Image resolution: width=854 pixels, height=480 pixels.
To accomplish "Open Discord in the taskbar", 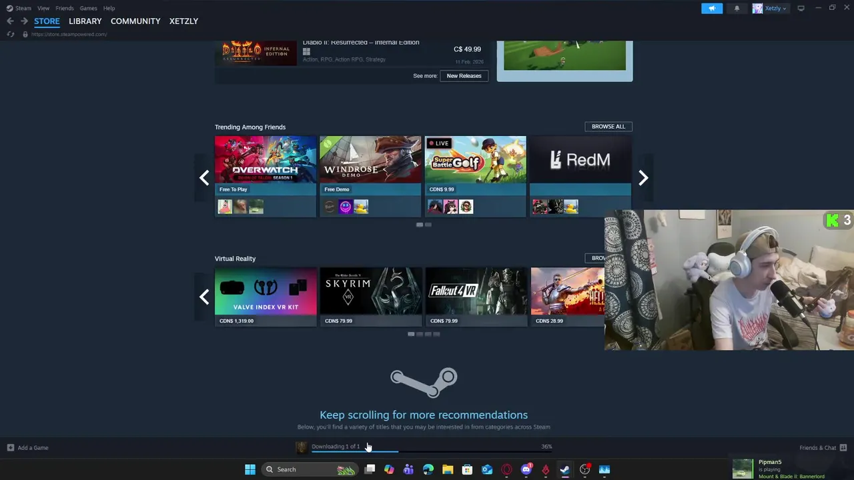I will pos(526,469).
